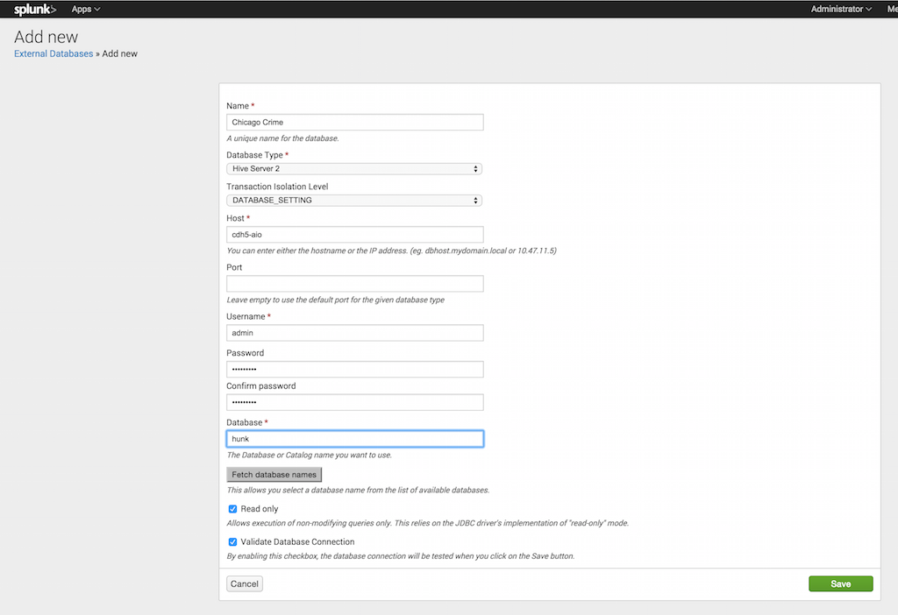
Task: Navigate back via External Databases breadcrumb link
Action: point(53,53)
